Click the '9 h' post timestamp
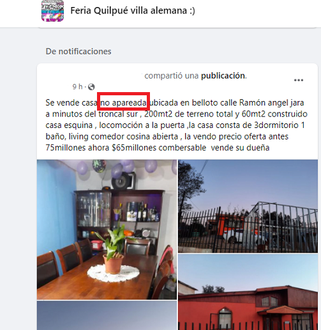This screenshot has height=330, width=321. (77, 86)
